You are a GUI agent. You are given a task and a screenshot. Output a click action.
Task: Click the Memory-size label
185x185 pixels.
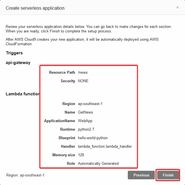click(x=64, y=155)
